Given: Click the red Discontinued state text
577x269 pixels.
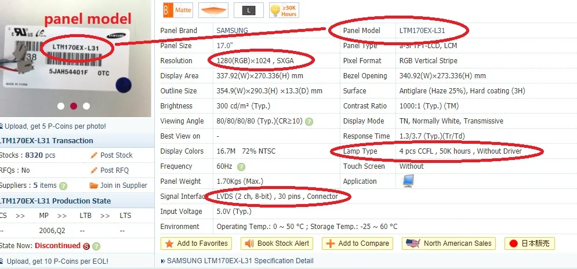Looking at the screenshot, I should (x=57, y=246).
